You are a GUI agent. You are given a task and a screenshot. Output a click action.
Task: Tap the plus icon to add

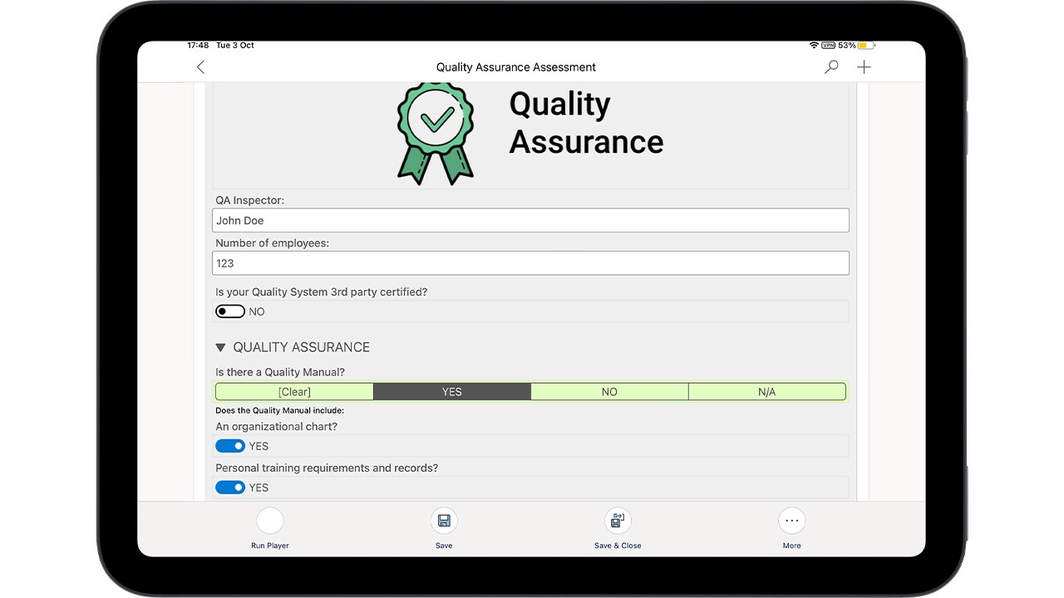point(864,67)
